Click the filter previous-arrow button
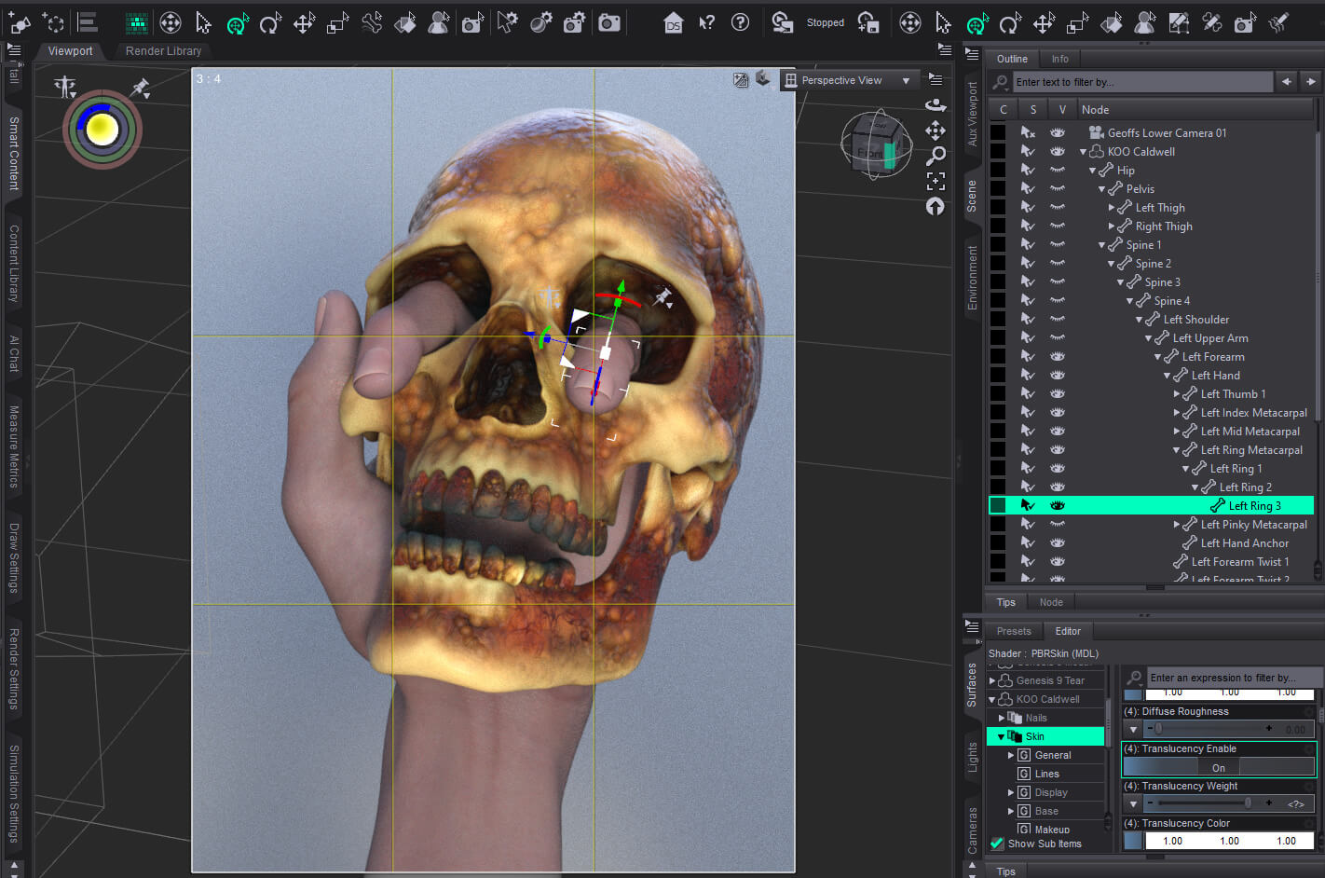 [1287, 82]
